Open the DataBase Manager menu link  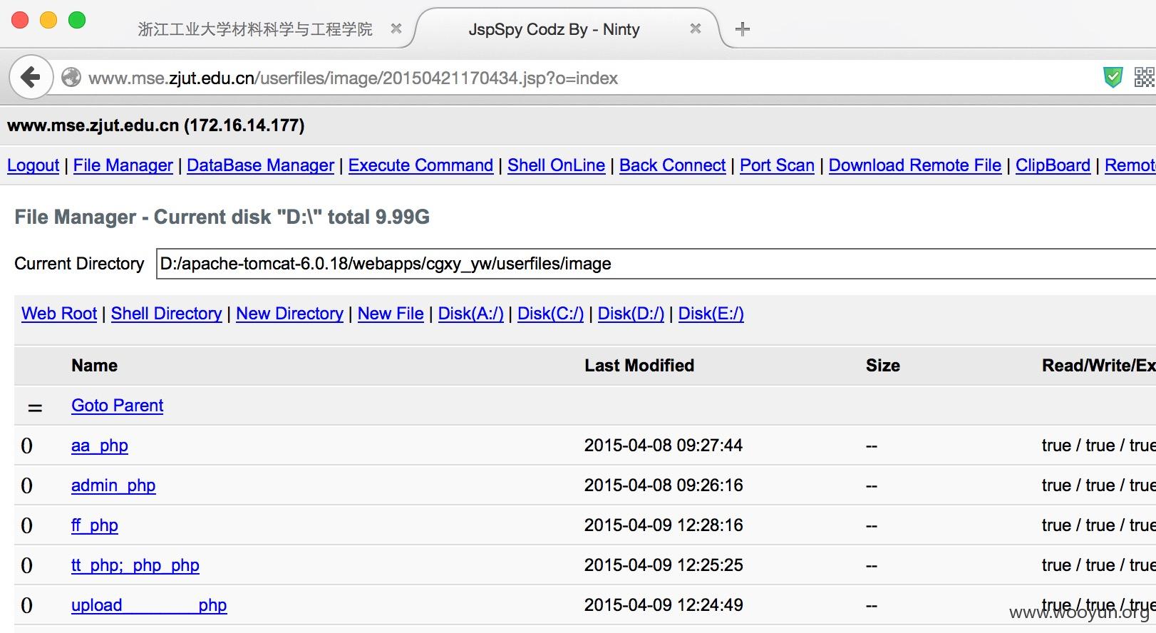(260, 165)
